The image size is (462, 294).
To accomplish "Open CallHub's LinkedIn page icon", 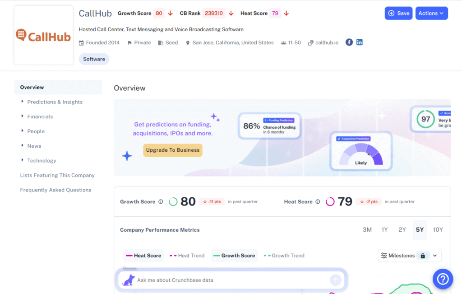I will (359, 42).
